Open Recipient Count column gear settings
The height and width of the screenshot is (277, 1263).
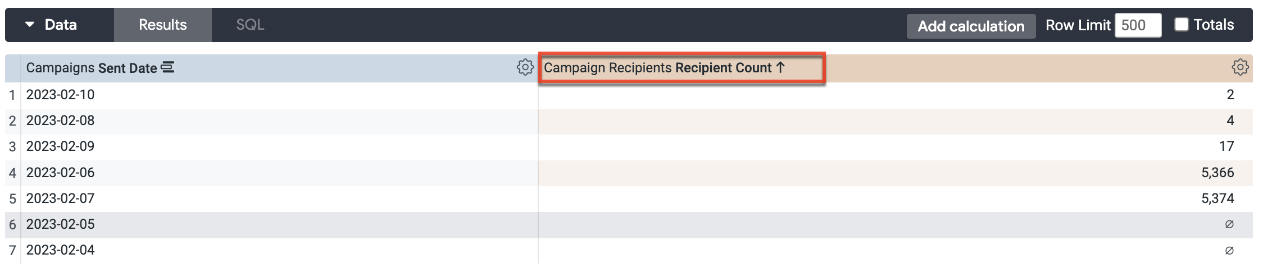(1240, 68)
